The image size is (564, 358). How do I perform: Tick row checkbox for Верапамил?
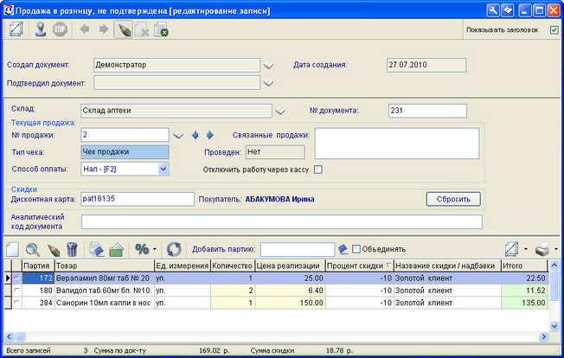point(17,278)
